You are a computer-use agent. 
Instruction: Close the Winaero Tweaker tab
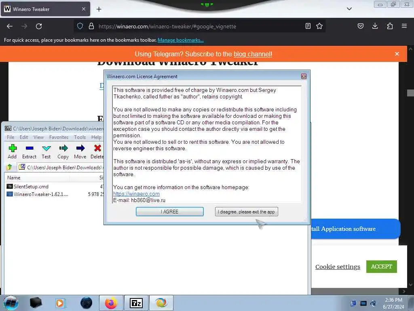[83, 9]
